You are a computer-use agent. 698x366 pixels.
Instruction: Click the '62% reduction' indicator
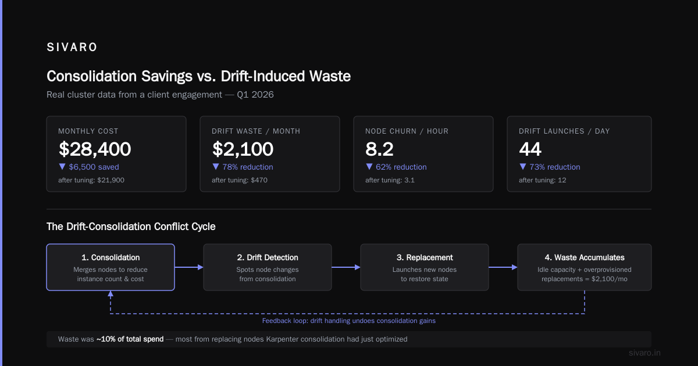coord(396,167)
